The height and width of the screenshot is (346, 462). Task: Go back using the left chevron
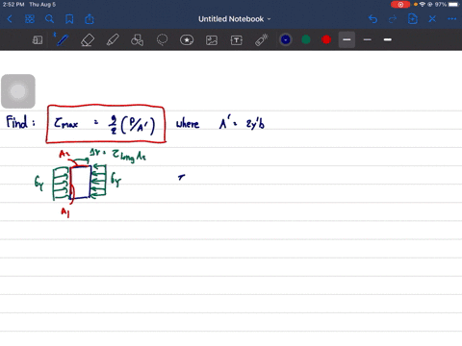10,19
